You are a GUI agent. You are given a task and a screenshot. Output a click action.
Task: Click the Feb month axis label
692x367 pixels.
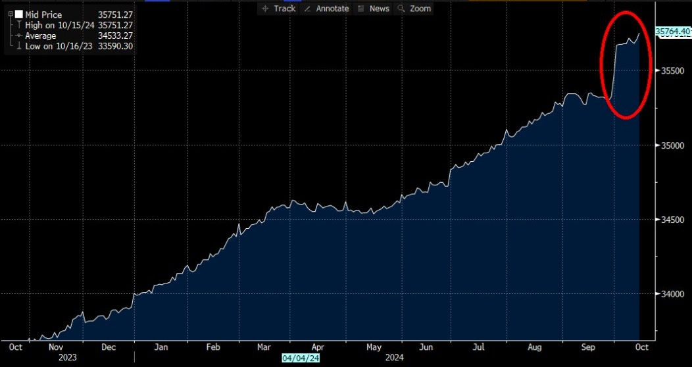[x=213, y=347]
